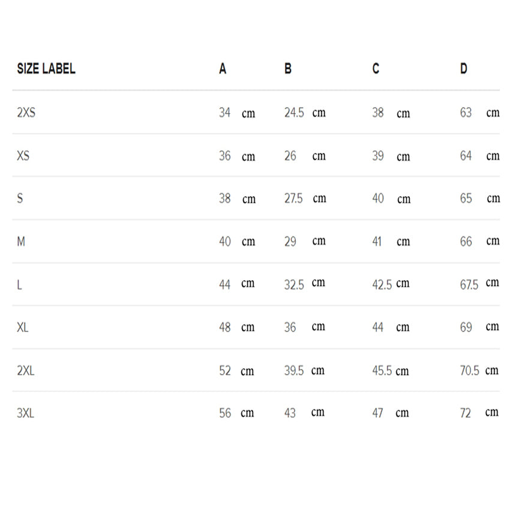The height and width of the screenshot is (510, 510).
Task: Click the SIZE LABEL column header
Action: (x=46, y=68)
